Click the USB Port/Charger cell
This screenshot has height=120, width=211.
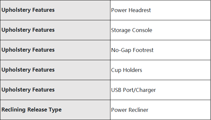pos(160,90)
